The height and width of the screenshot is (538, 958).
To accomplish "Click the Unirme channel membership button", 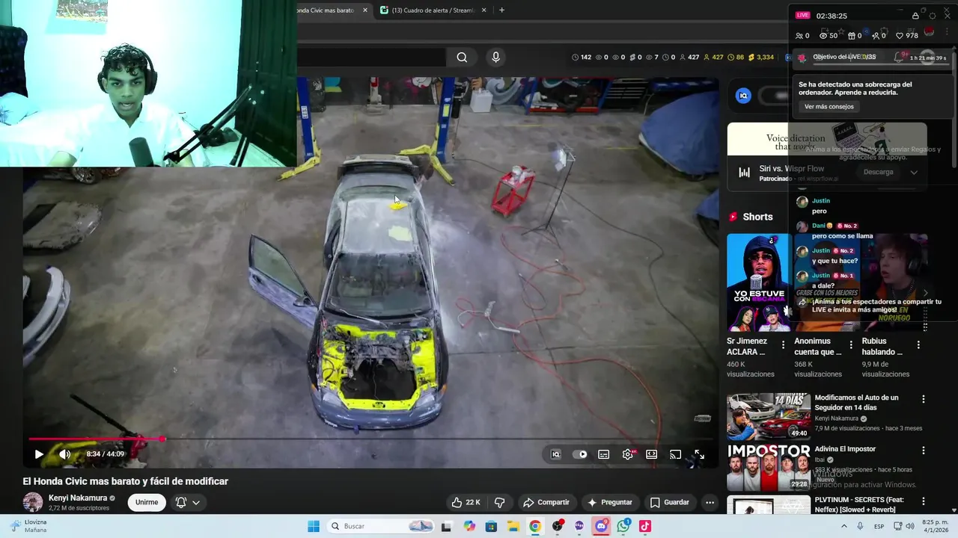I will [x=147, y=502].
